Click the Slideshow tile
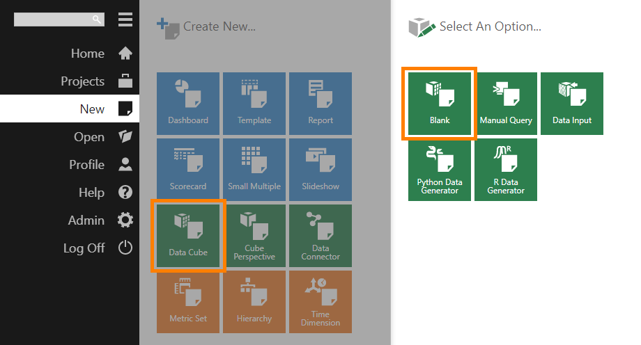 pos(320,170)
